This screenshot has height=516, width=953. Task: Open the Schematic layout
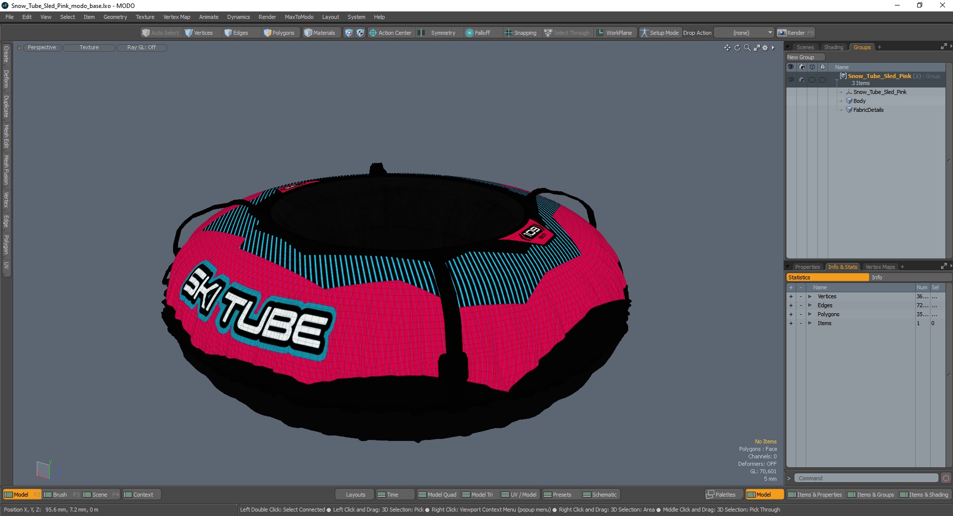pos(600,495)
